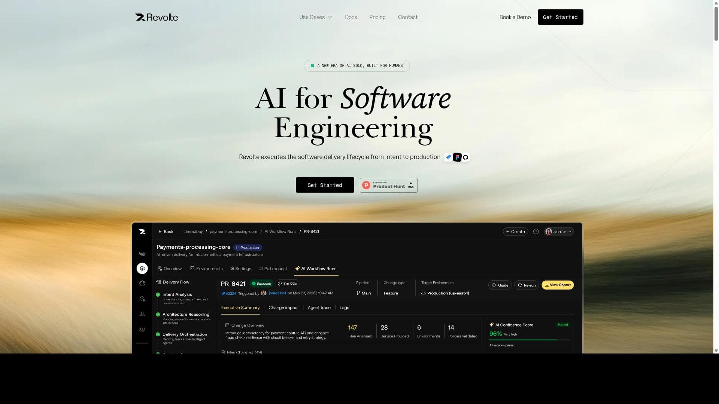Switch to the Overview tab

[x=169, y=269]
